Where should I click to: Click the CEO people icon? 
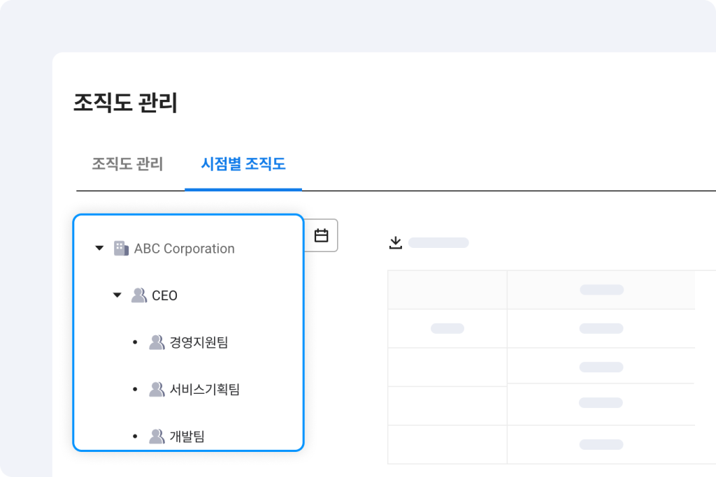pyautogui.click(x=139, y=295)
